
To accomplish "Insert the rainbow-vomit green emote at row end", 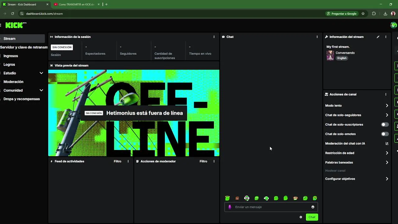I will point(315,198).
